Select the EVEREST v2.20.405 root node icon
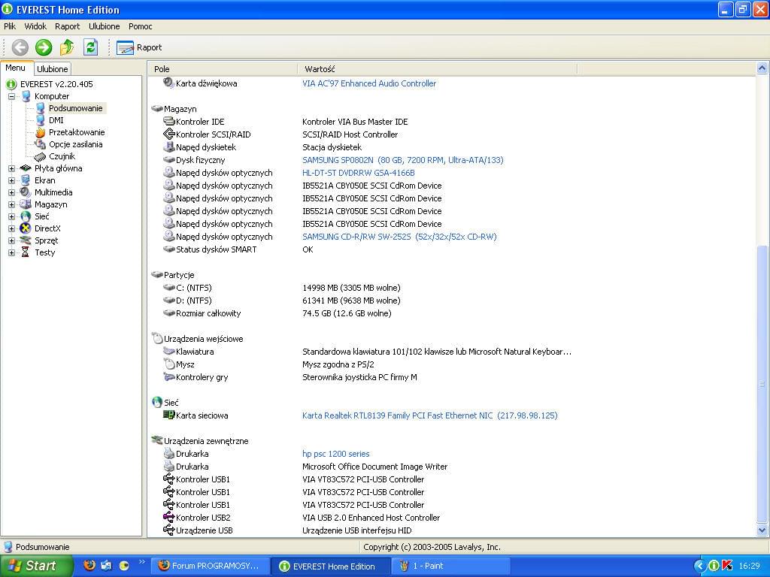 [11, 84]
